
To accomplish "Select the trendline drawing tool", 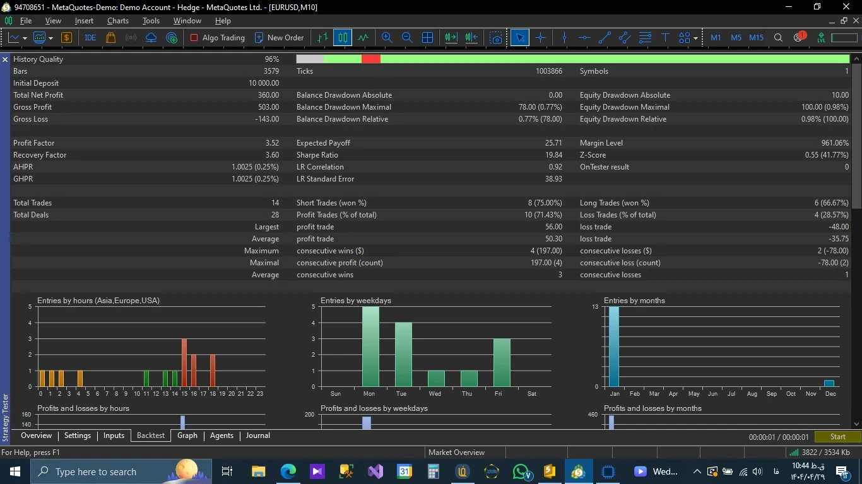I will tap(605, 38).
